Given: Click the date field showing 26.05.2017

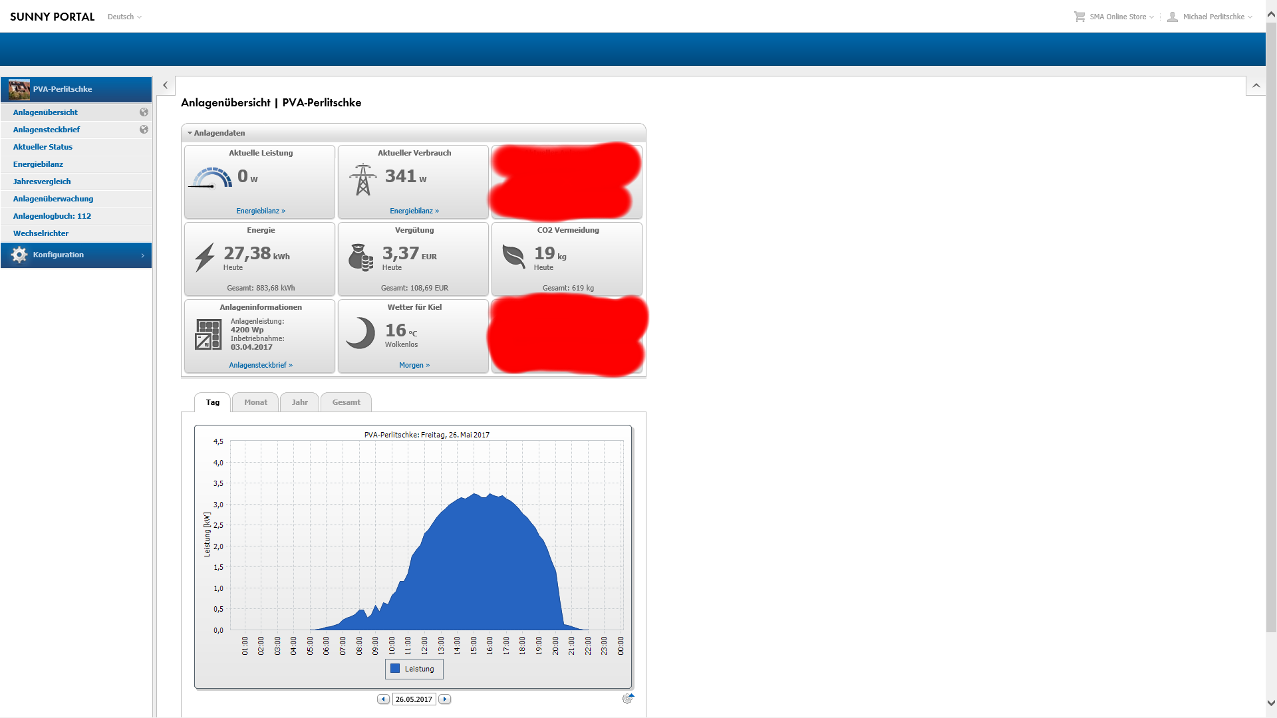Looking at the screenshot, I should (414, 699).
